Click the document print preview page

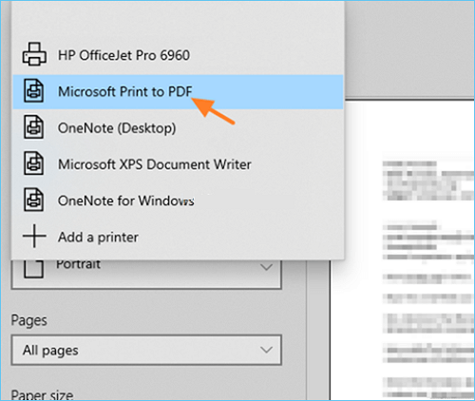(402, 250)
